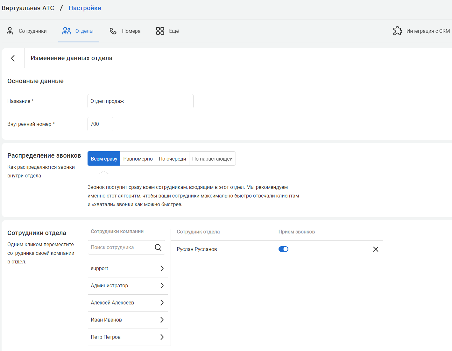Click the Номера phone icon

(x=113, y=31)
